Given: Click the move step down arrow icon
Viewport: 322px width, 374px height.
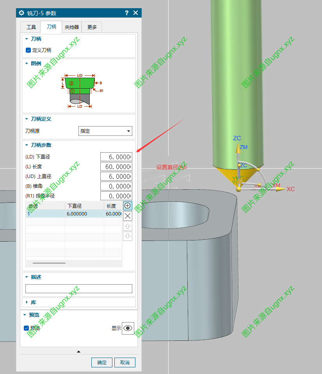Looking at the screenshot, I should pos(127,236).
